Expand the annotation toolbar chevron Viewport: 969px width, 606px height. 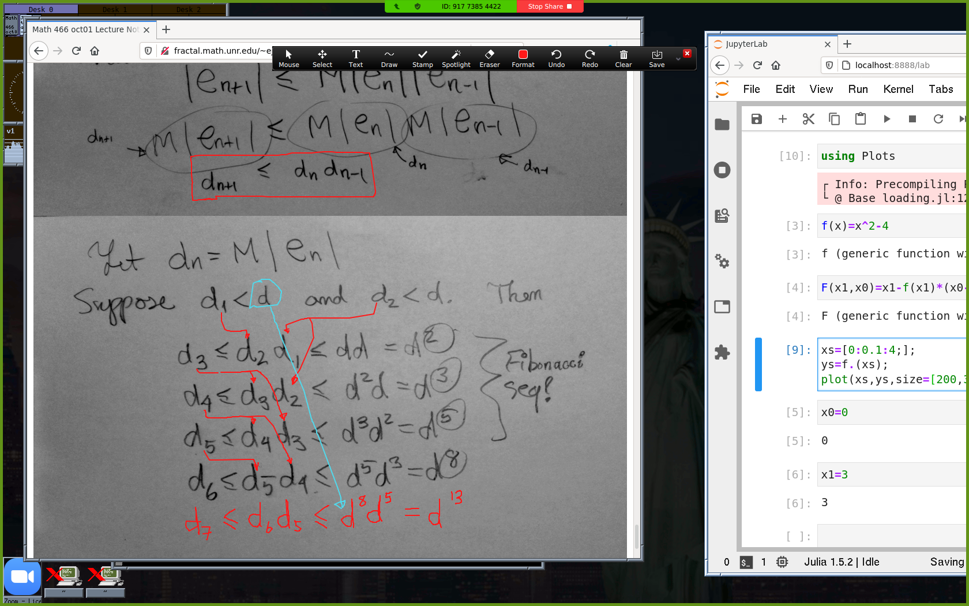click(x=678, y=59)
